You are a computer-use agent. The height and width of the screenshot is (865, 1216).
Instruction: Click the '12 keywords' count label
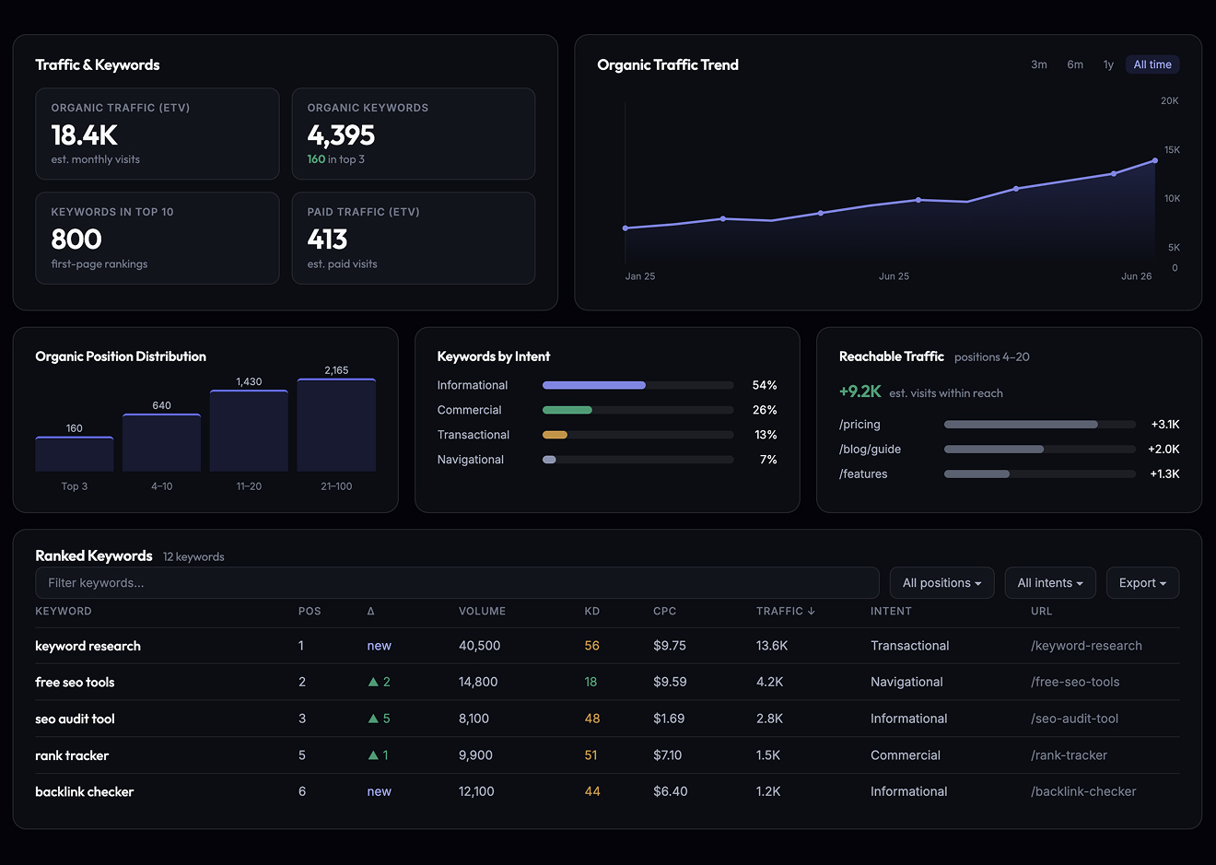[193, 556]
